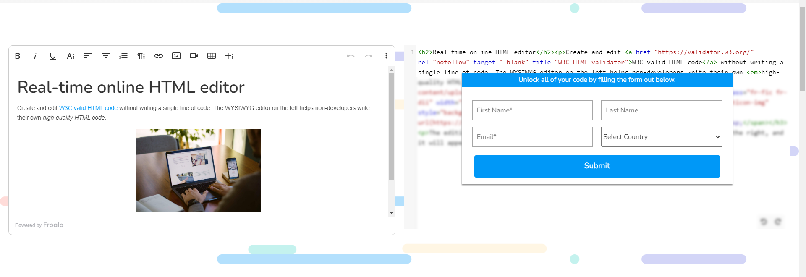806x277 pixels.
Task: Toggle italic text formatting
Action: (35, 56)
